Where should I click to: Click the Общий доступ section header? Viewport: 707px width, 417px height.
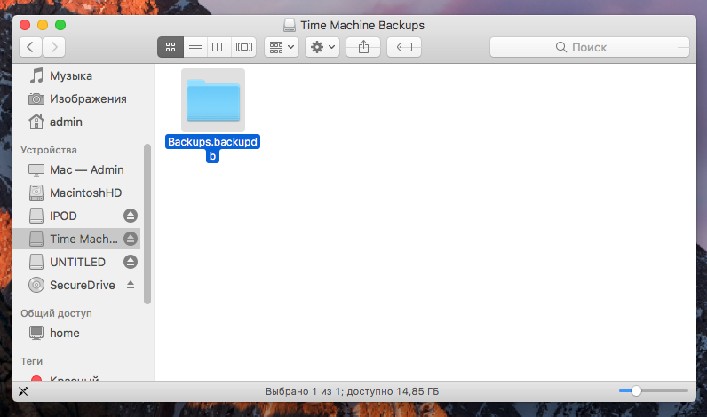[x=56, y=313]
